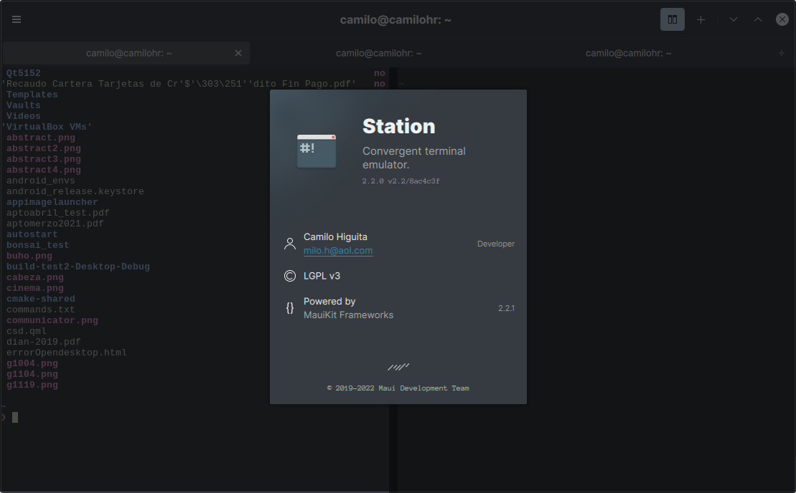The width and height of the screenshot is (796, 493).
Task: Click csd.qml in terminal listing
Action: click(27, 331)
